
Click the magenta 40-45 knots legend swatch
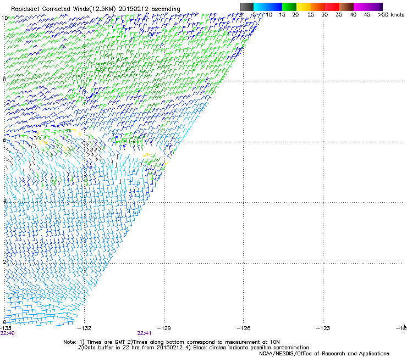(x=361, y=7)
